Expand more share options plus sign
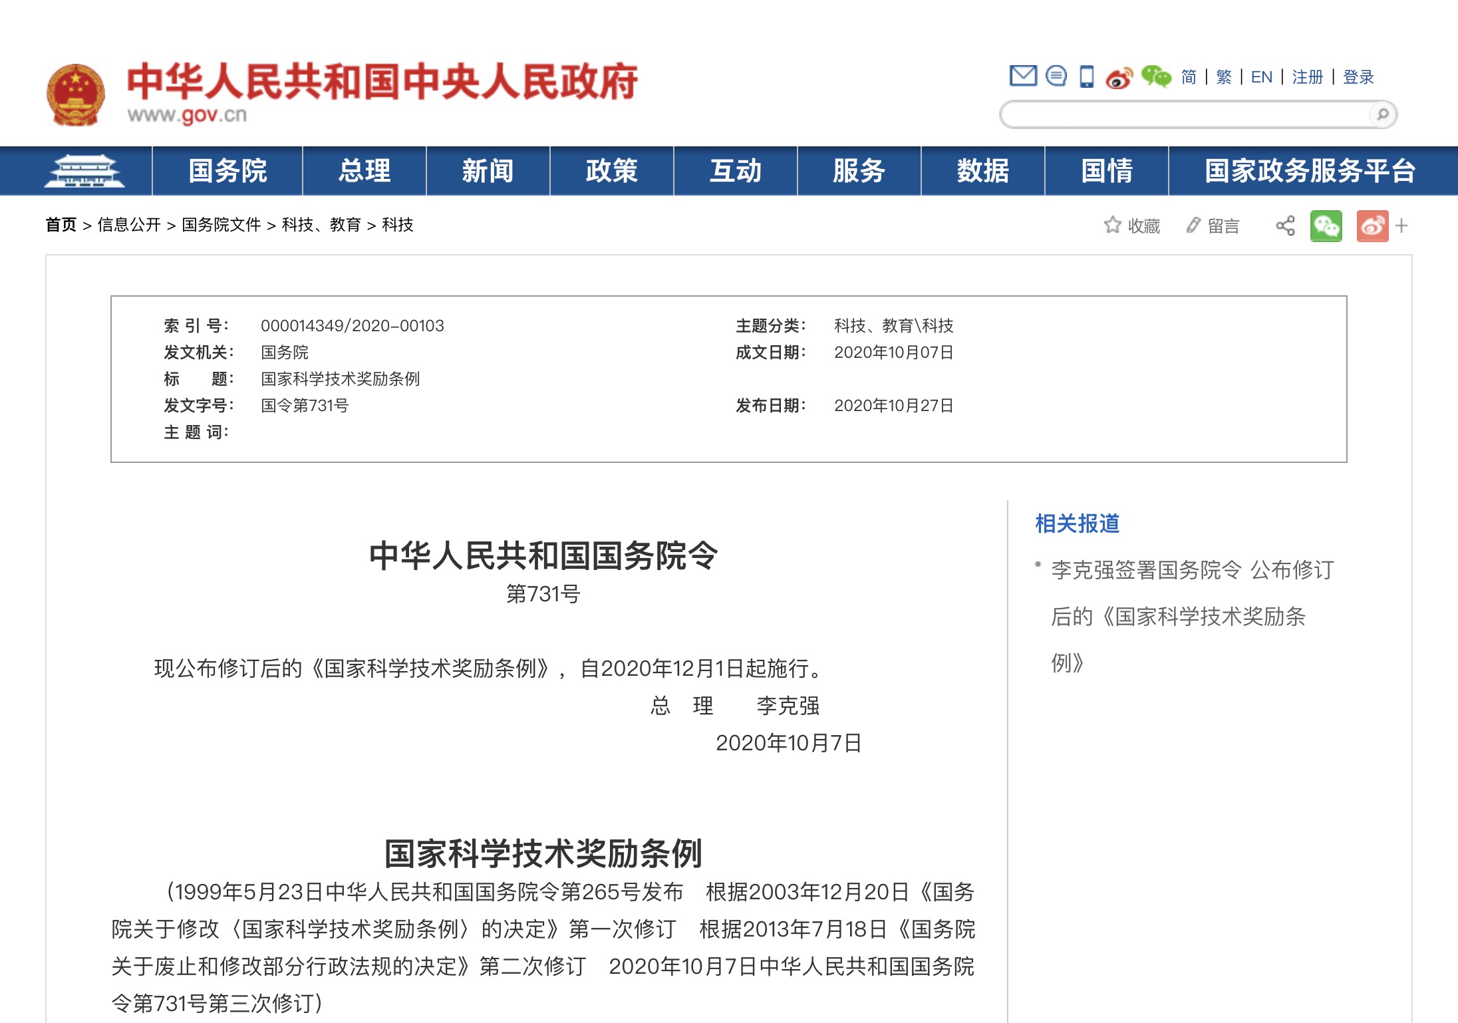This screenshot has width=1458, height=1023. point(1401,225)
